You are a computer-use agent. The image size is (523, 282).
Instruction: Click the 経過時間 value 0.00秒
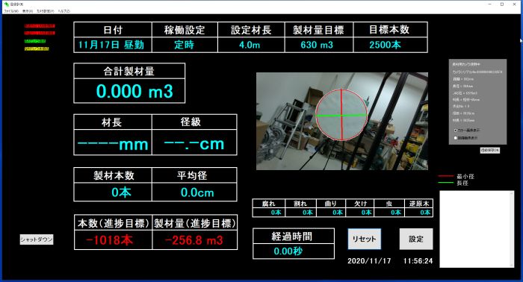tap(288, 251)
